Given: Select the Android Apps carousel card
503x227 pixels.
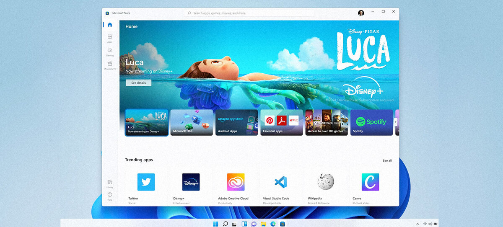Looking at the screenshot, I should pyautogui.click(x=237, y=123).
